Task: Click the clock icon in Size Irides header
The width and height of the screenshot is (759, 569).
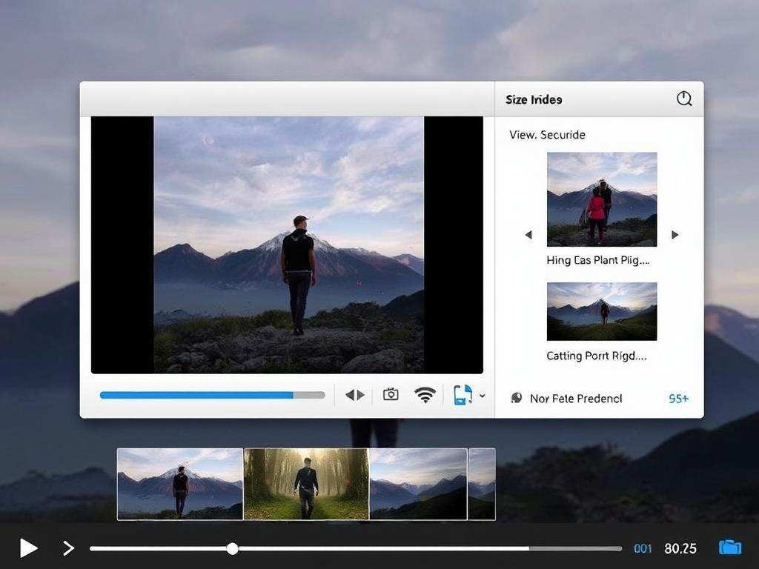Action: [684, 99]
